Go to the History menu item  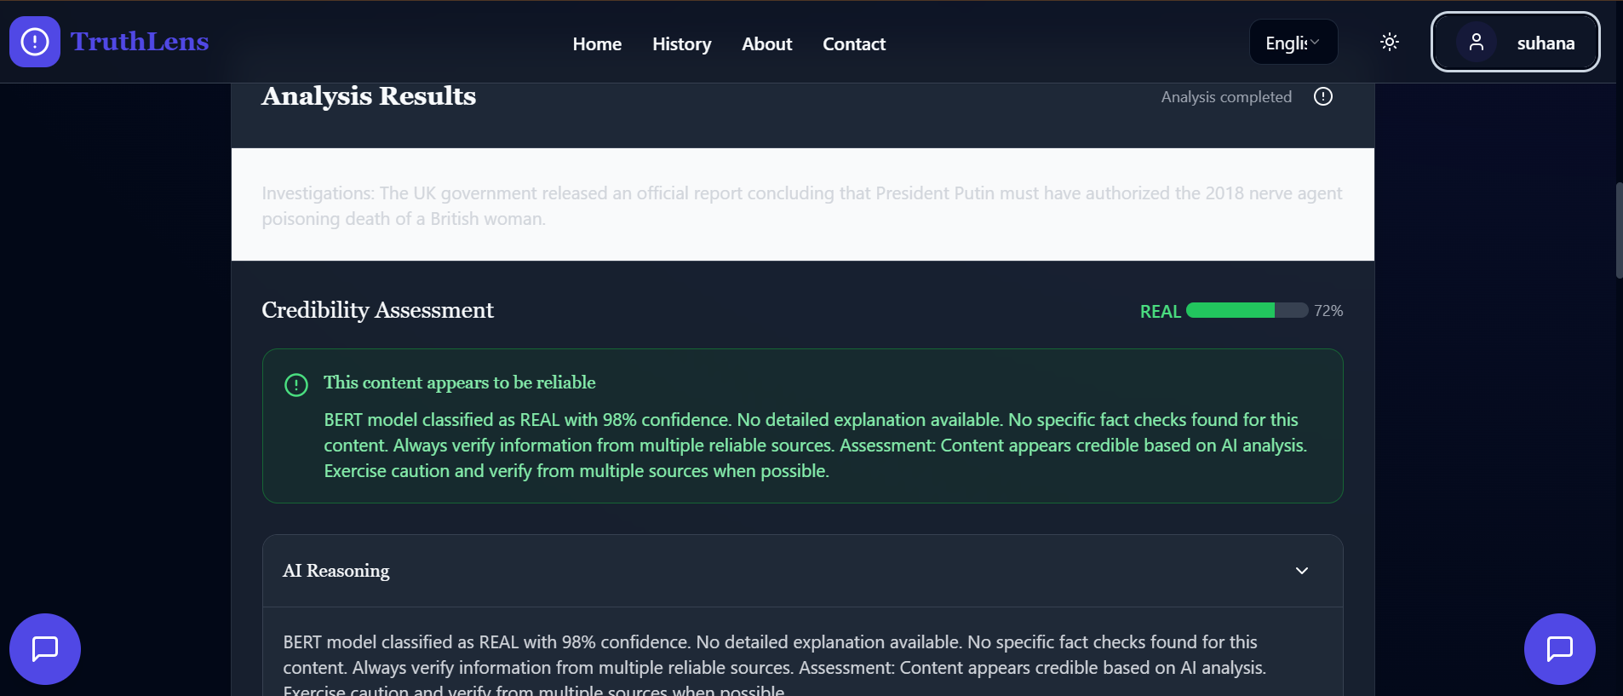681,44
